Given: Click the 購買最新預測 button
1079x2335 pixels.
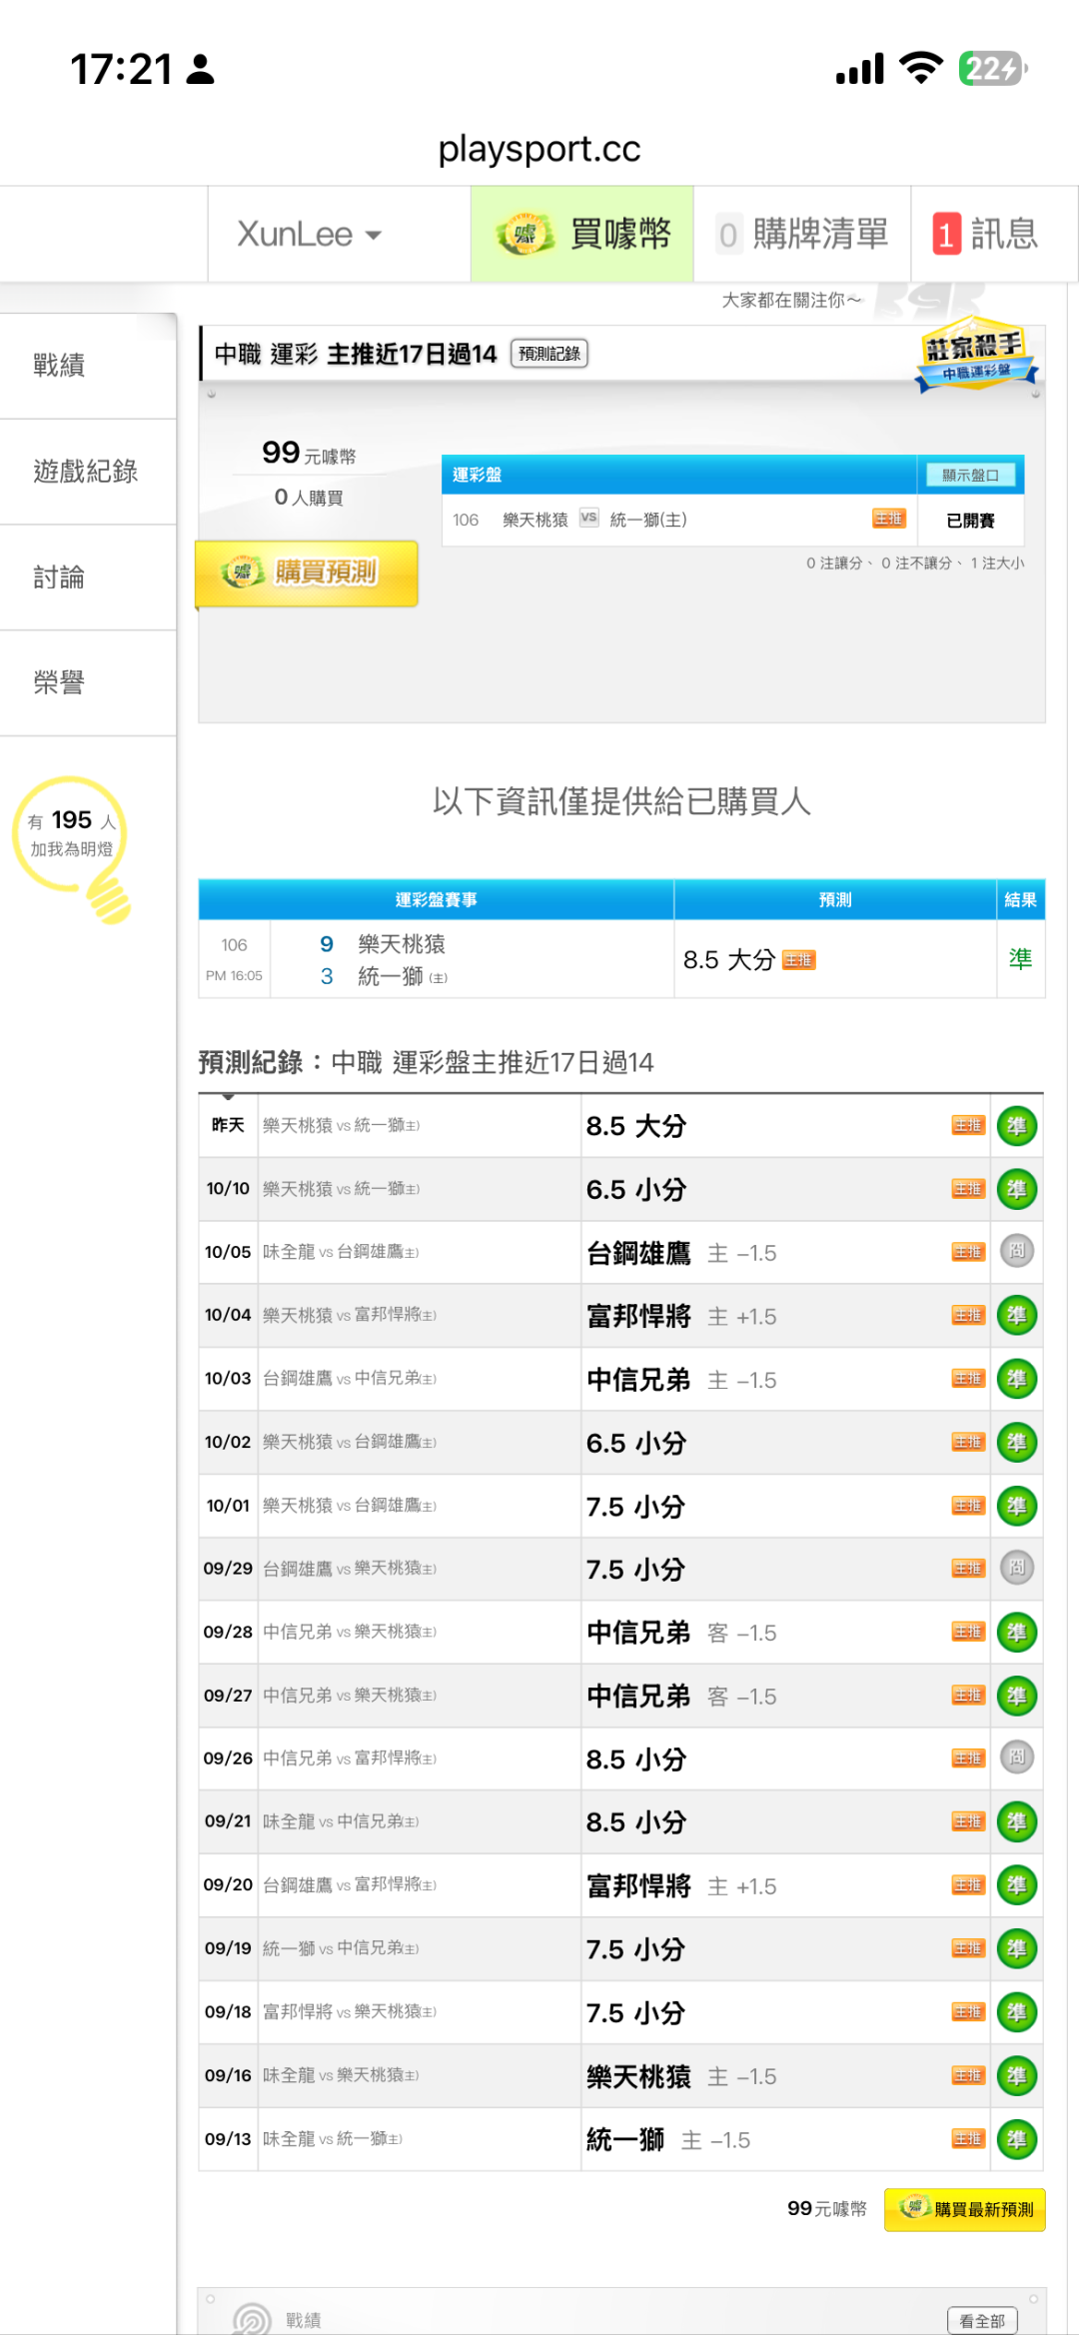Looking at the screenshot, I should click(x=964, y=2209).
